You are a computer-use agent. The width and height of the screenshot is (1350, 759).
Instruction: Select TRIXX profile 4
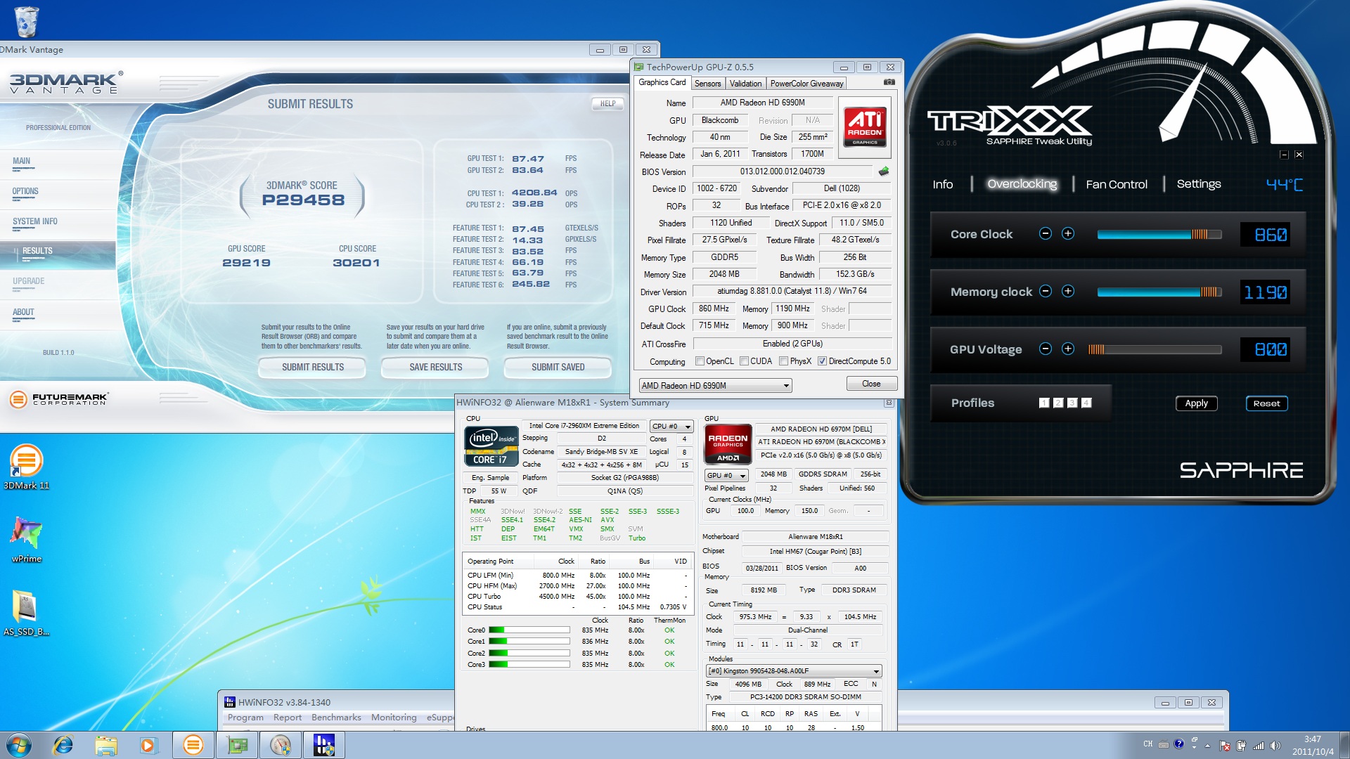1086,403
